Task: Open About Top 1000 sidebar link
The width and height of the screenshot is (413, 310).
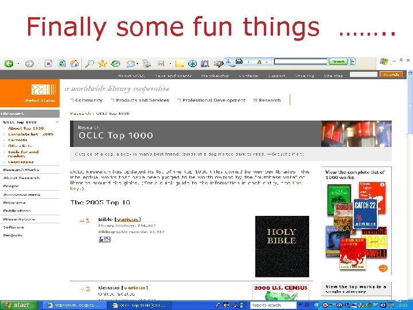Action: click(x=26, y=128)
